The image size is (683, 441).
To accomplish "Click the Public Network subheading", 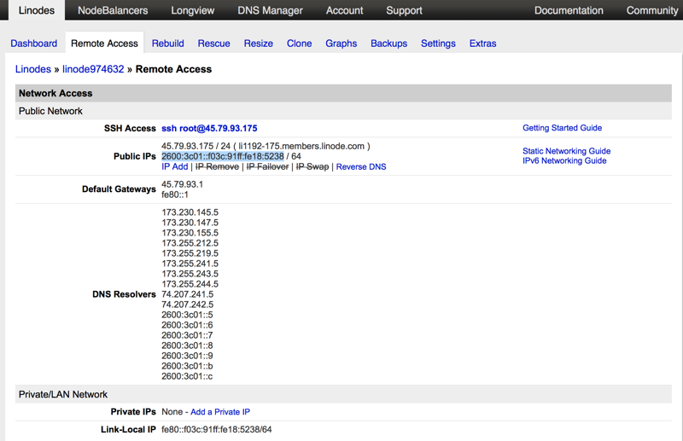I will [x=343, y=111].
